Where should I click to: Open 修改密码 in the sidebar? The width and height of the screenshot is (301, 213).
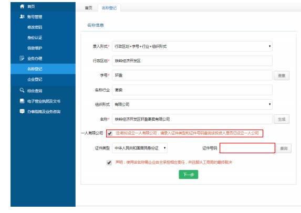tap(35, 27)
